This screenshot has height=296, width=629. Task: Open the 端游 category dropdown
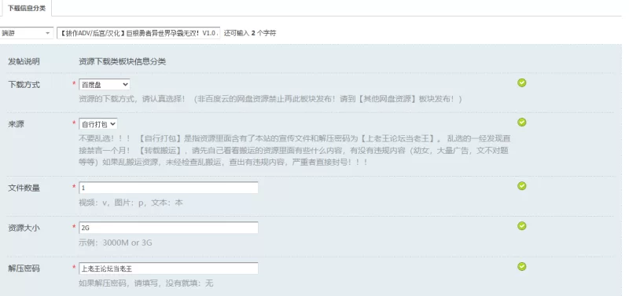(x=27, y=33)
